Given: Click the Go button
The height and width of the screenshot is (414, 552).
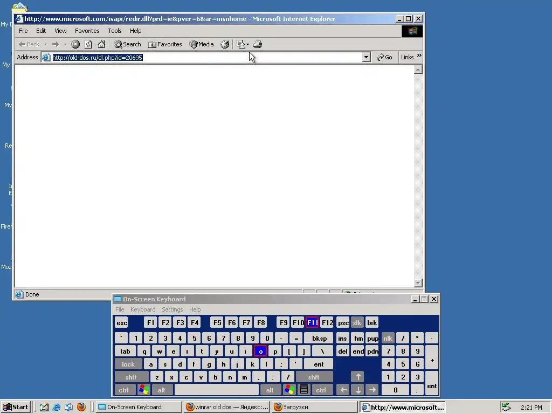Looking at the screenshot, I should (x=384, y=57).
